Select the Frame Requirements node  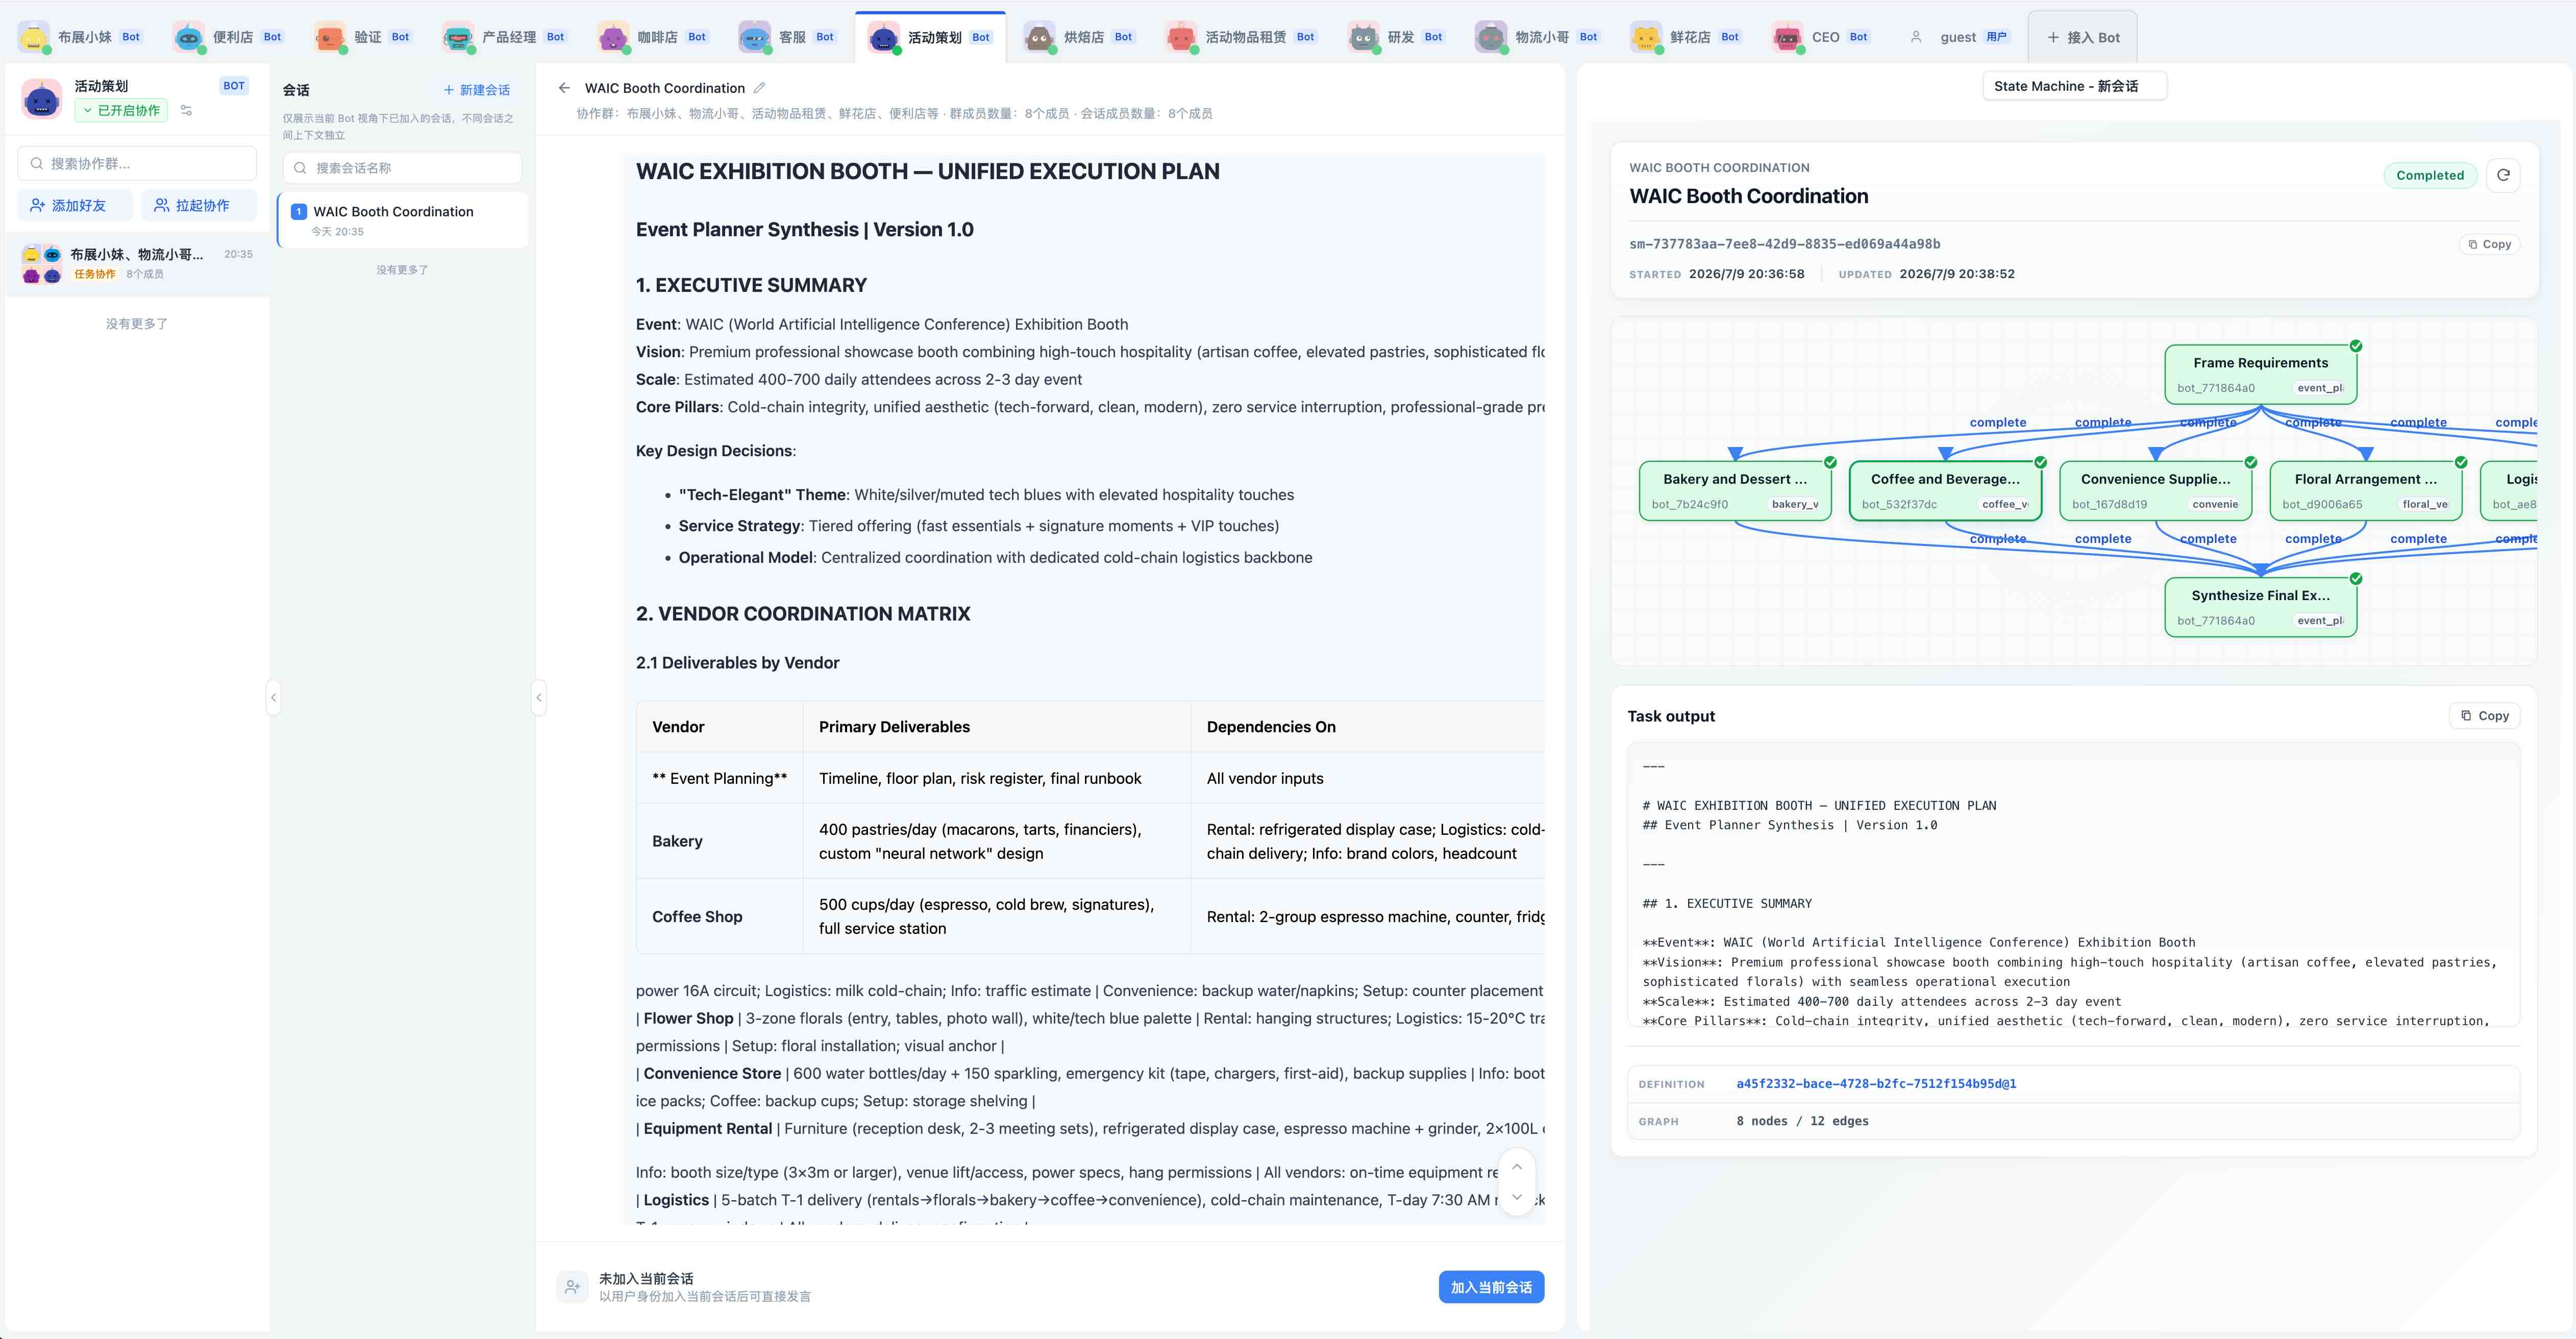pos(2260,374)
